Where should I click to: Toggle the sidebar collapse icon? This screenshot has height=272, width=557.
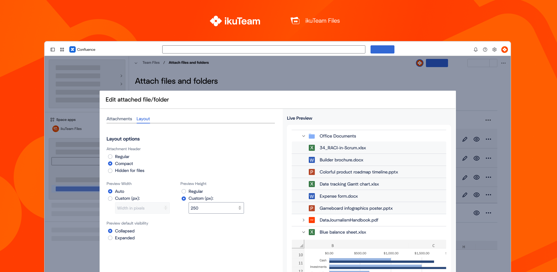53,49
